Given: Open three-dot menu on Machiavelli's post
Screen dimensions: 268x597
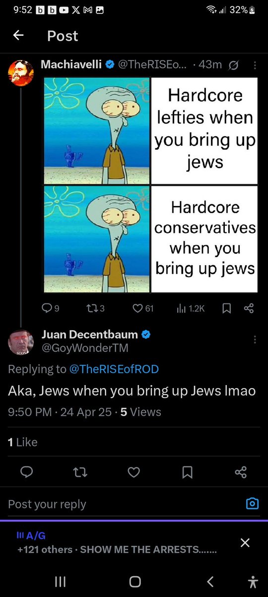Looking at the screenshot, I should [255, 65].
